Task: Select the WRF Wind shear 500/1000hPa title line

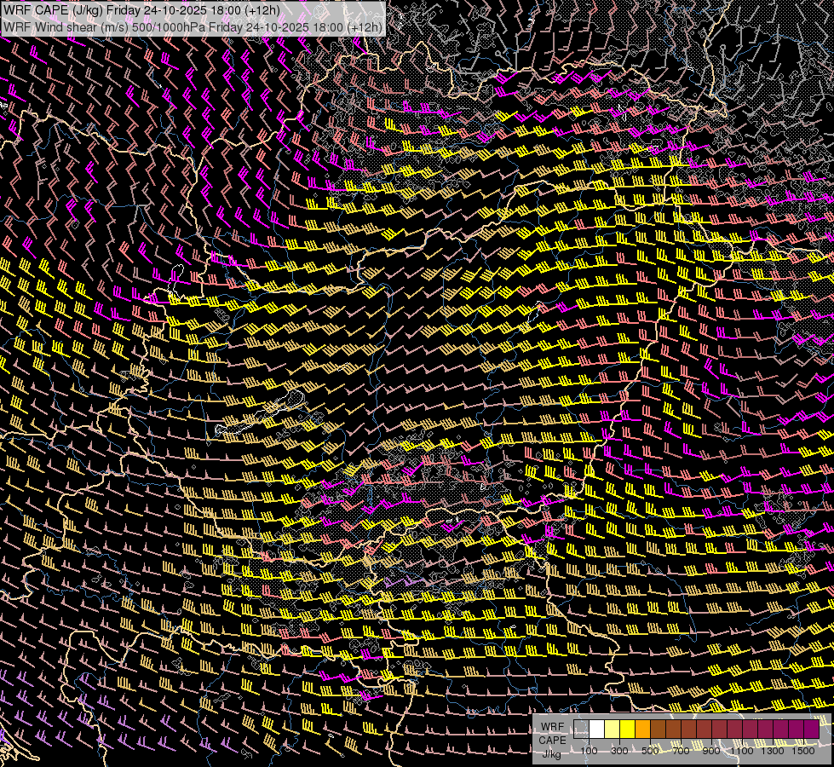Action: click(x=192, y=26)
